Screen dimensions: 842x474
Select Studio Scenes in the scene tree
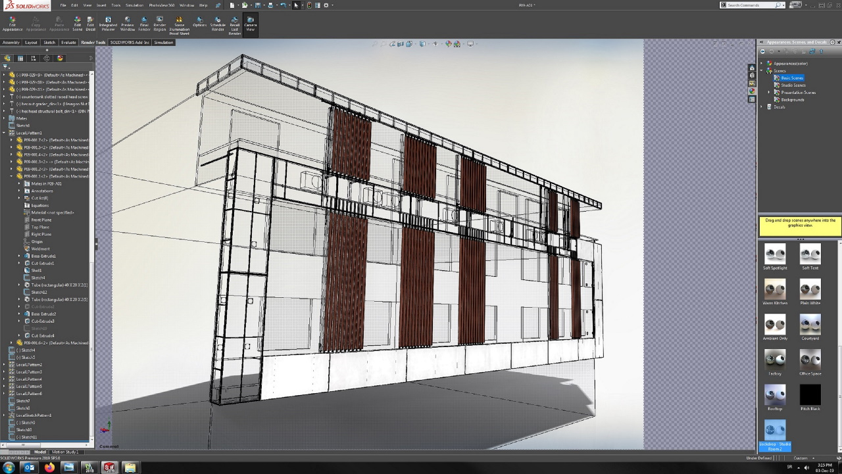pyautogui.click(x=793, y=85)
